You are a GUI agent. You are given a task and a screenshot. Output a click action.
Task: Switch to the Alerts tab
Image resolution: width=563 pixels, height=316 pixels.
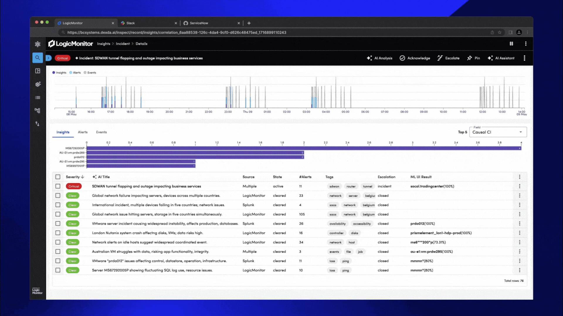coord(83,132)
